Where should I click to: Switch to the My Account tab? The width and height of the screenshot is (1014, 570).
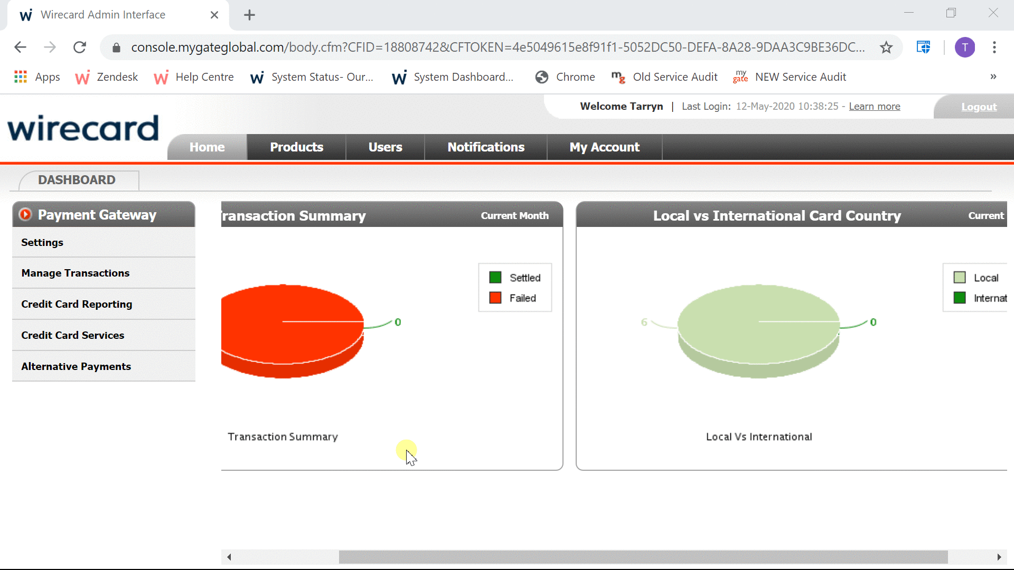tap(604, 147)
